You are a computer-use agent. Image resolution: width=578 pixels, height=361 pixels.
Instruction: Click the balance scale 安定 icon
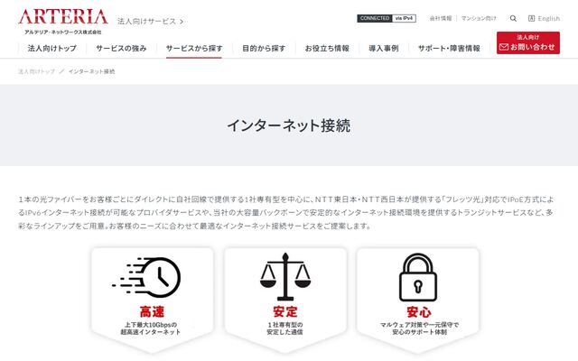[x=285, y=276]
